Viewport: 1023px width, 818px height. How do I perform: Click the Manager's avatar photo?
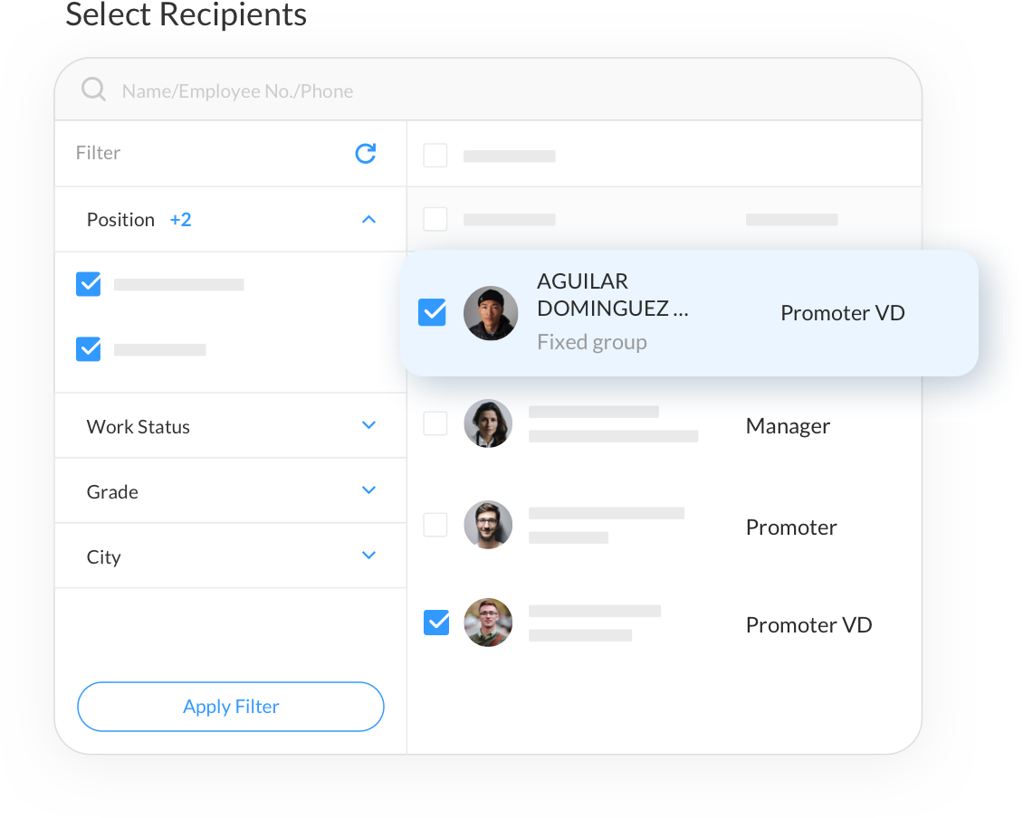tap(488, 423)
